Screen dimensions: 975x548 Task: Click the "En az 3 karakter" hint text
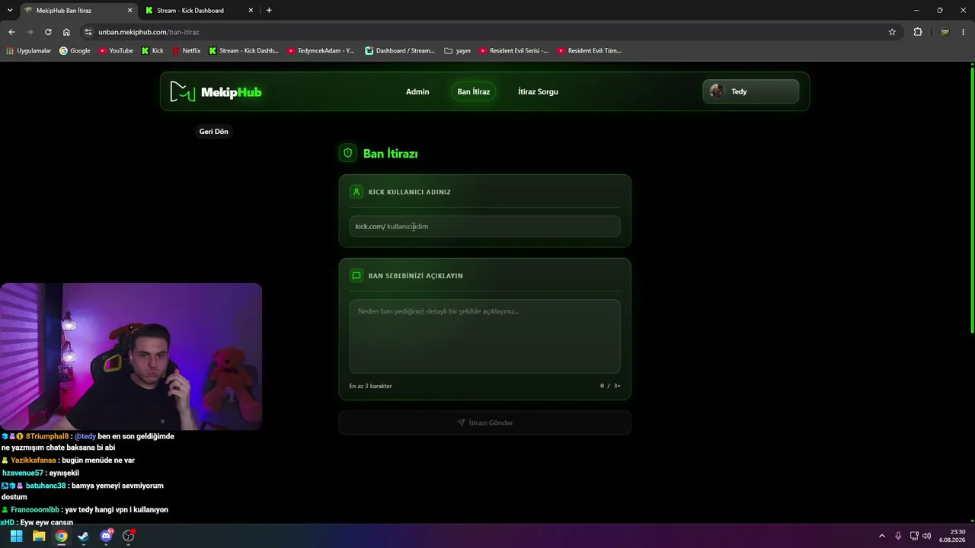pyautogui.click(x=371, y=386)
